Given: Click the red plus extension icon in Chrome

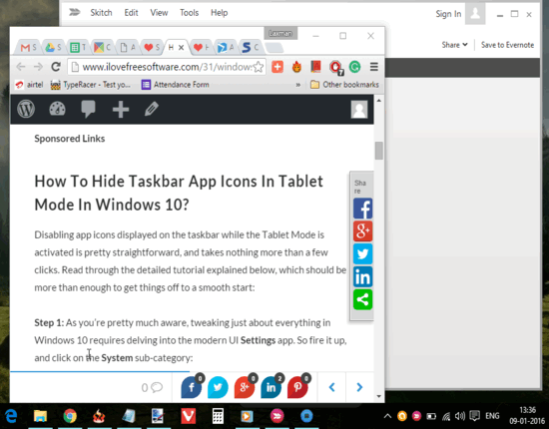Looking at the screenshot, I should (x=277, y=67).
